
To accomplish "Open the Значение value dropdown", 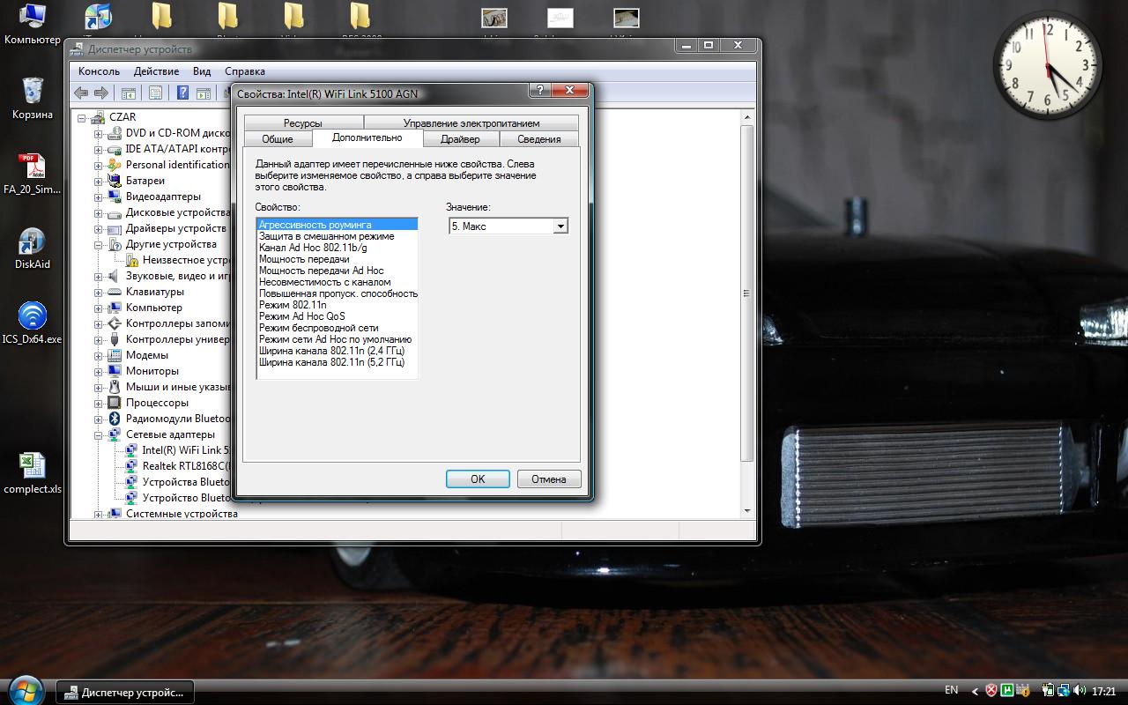I will point(560,226).
